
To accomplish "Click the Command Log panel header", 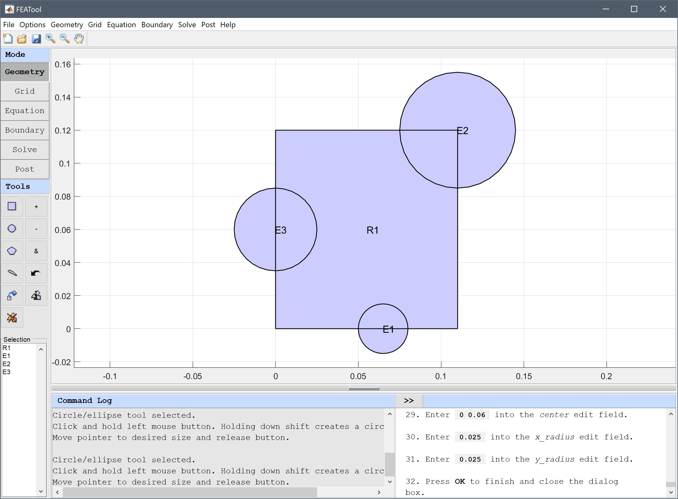I will (224, 400).
